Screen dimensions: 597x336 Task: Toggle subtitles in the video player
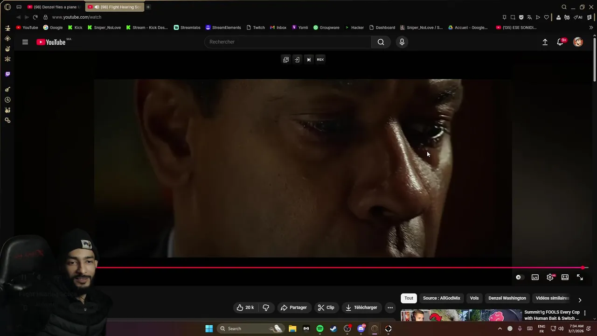point(535,277)
